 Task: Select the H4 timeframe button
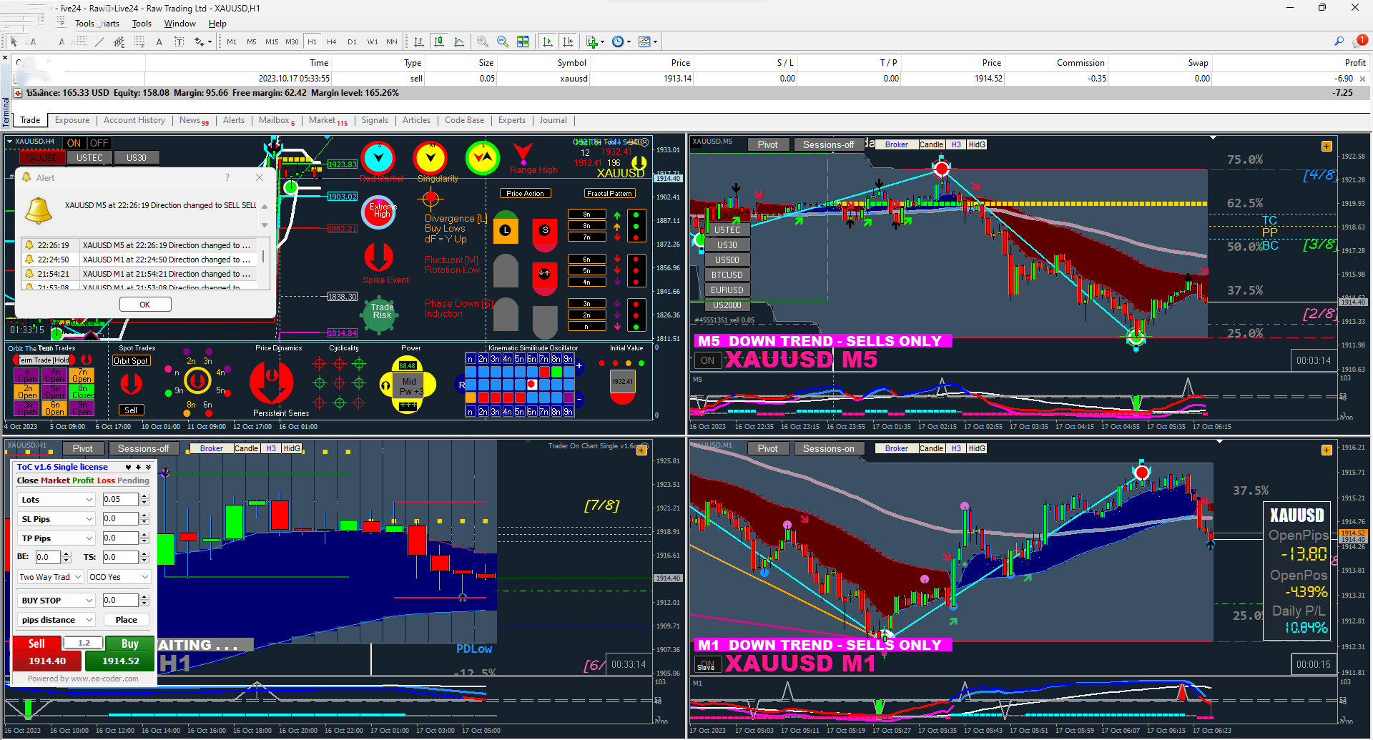coord(332,41)
